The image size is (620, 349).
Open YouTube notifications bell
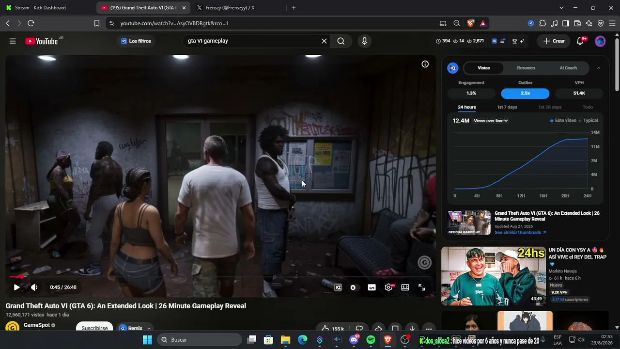(580, 41)
